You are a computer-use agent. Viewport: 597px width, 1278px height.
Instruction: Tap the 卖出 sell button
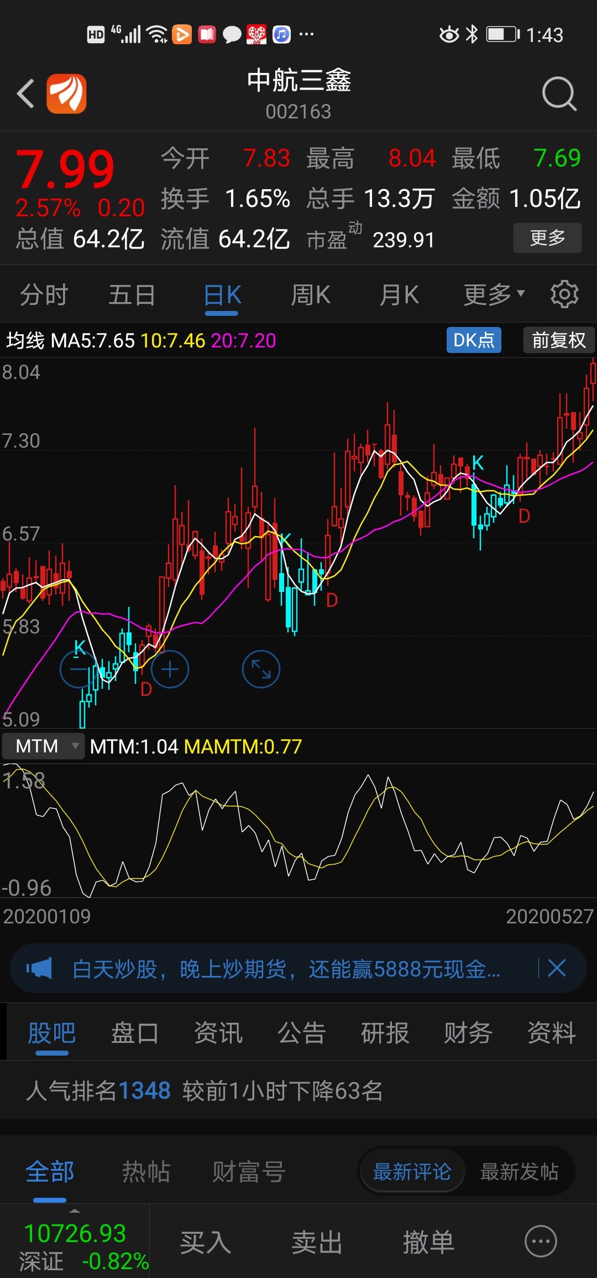317,1242
